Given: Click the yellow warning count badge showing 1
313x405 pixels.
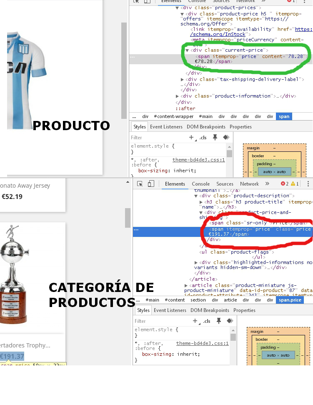Looking at the screenshot, I should pyautogui.click(x=295, y=184).
